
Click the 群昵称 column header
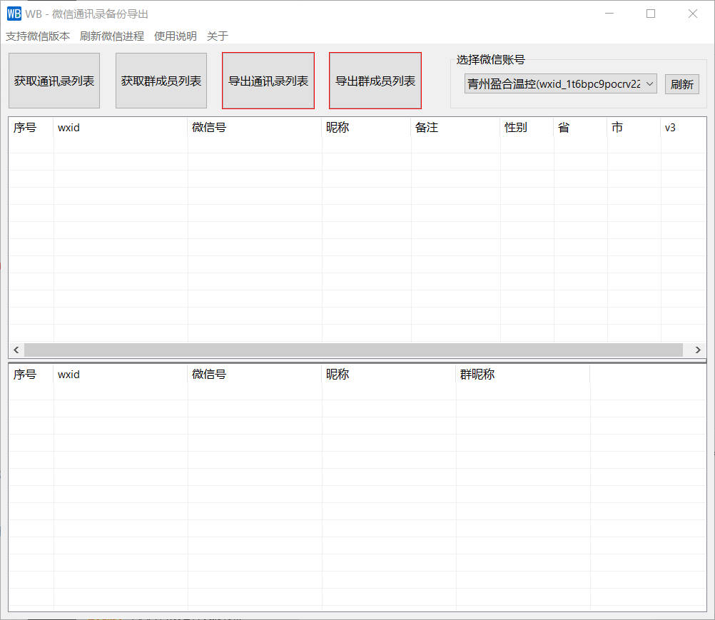click(522, 375)
